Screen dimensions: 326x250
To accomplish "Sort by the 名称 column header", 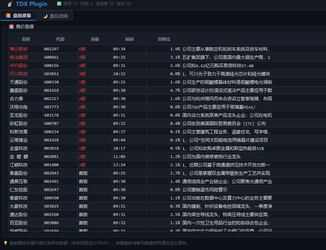I will [26, 39].
